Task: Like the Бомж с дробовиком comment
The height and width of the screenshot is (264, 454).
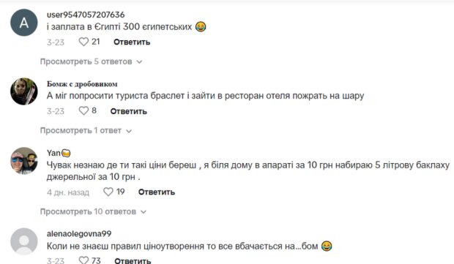Action: click(83, 110)
